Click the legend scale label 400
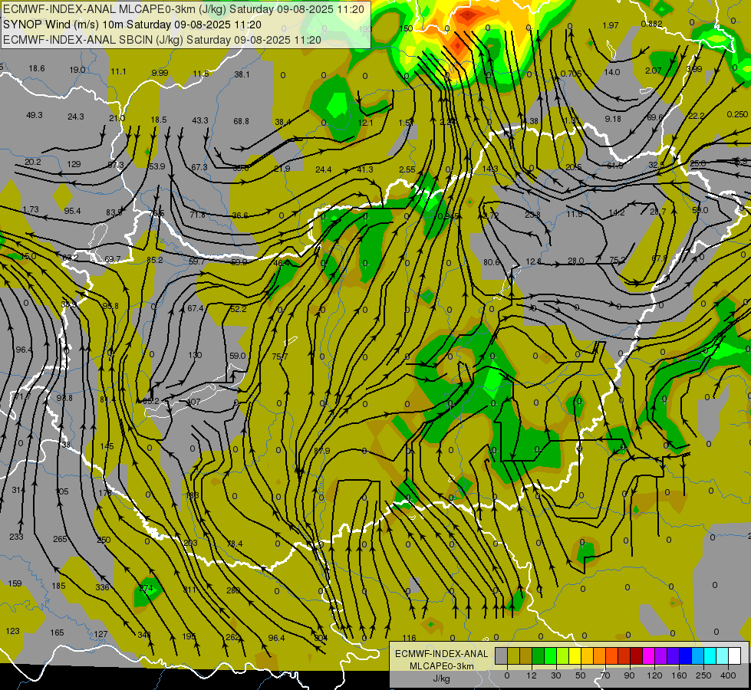Viewport: 751px width, 690px height. (x=727, y=675)
